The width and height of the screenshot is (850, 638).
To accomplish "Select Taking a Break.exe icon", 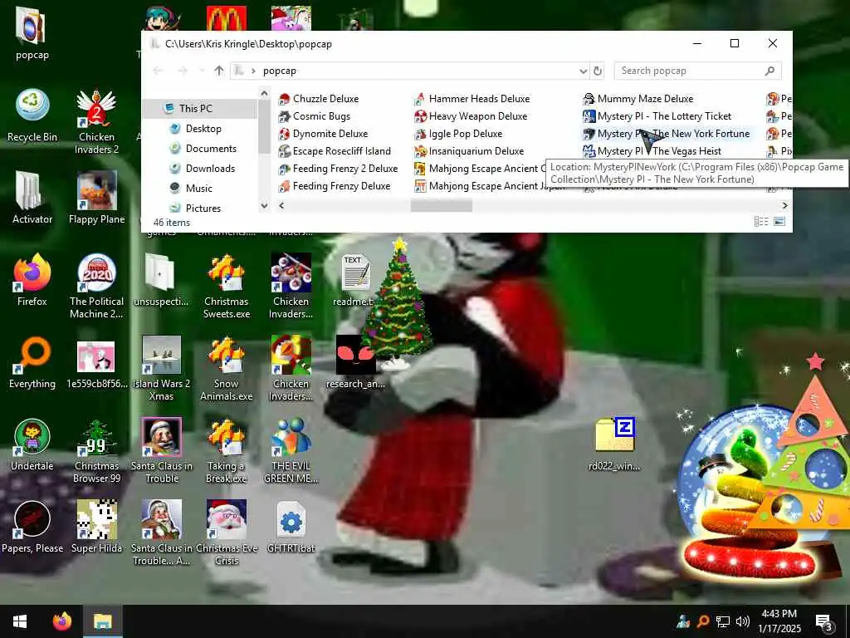I will (226, 451).
